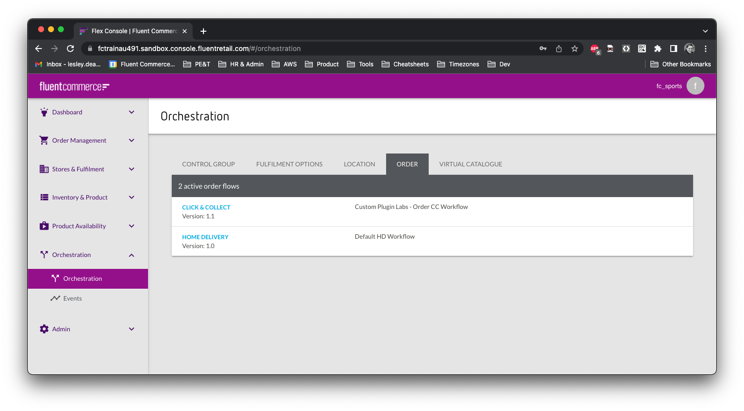Click the Order Management cart icon
This screenshot has height=411, width=744.
click(44, 140)
